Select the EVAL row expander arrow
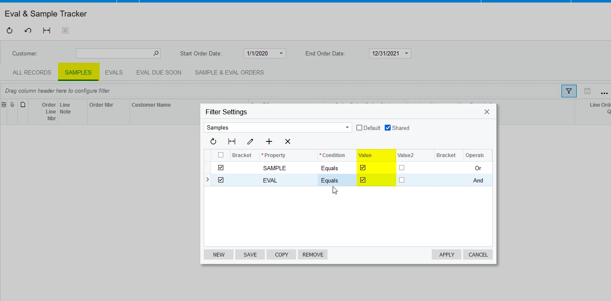This screenshot has width=611, height=301. 208,179
